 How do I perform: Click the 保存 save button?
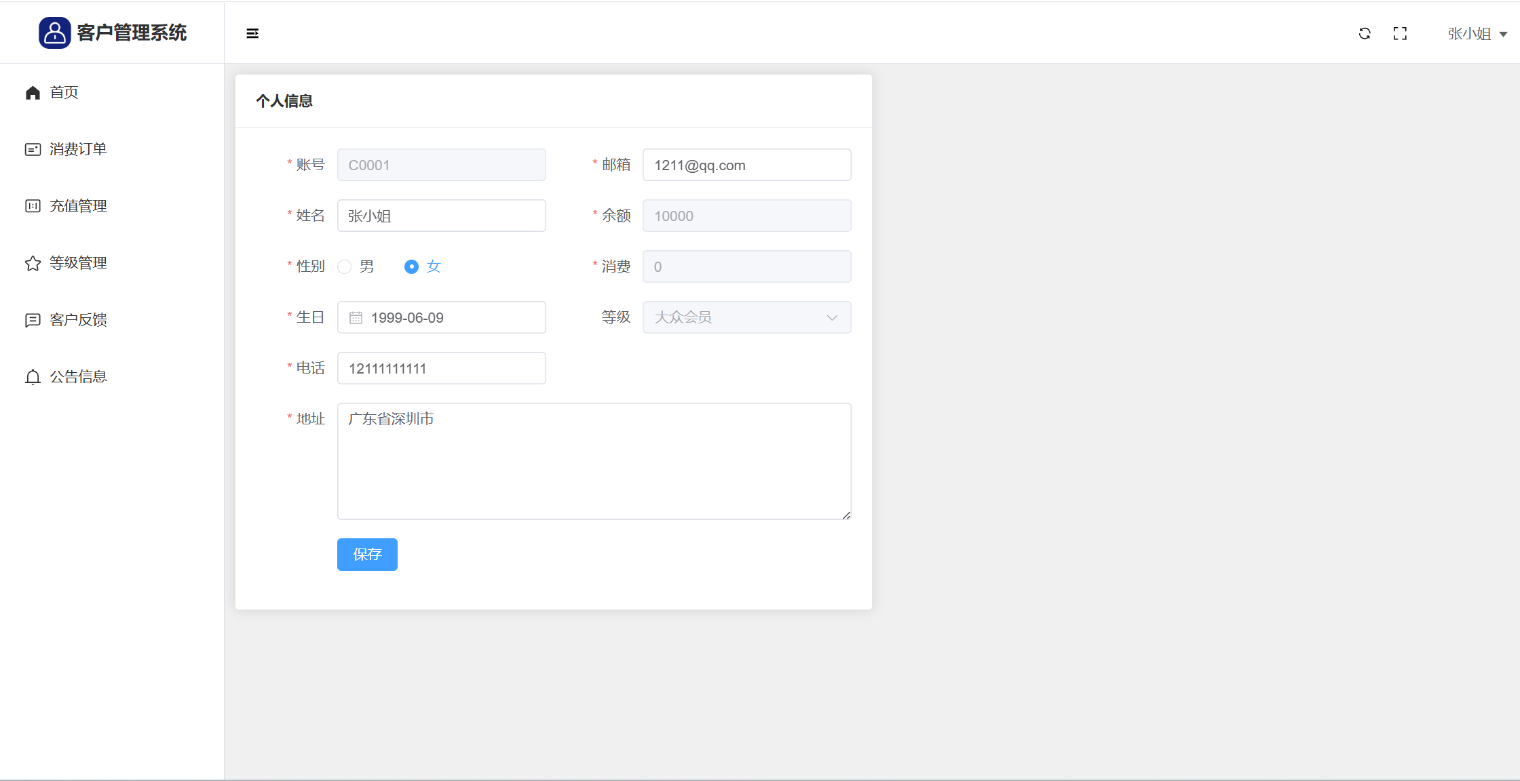[367, 555]
